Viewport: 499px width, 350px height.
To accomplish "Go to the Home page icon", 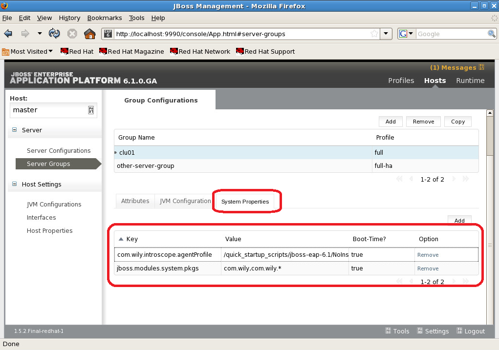I will click(x=90, y=33).
